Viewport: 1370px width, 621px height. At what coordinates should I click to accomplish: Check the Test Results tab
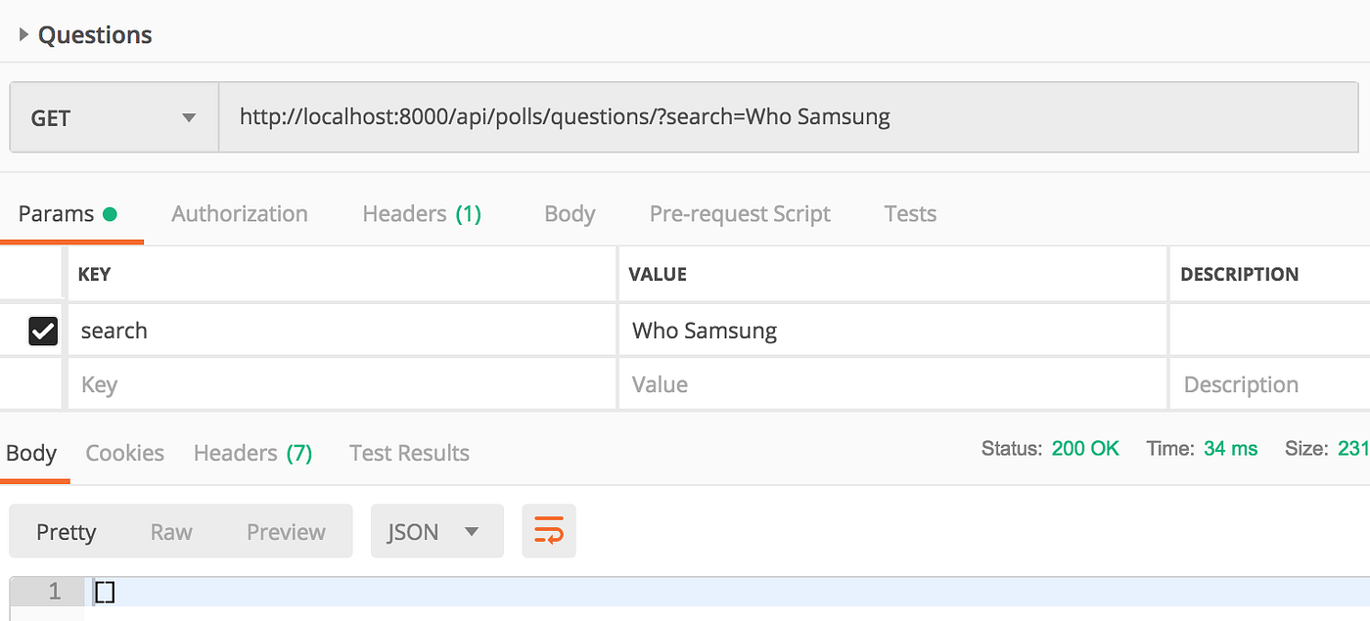tap(409, 452)
